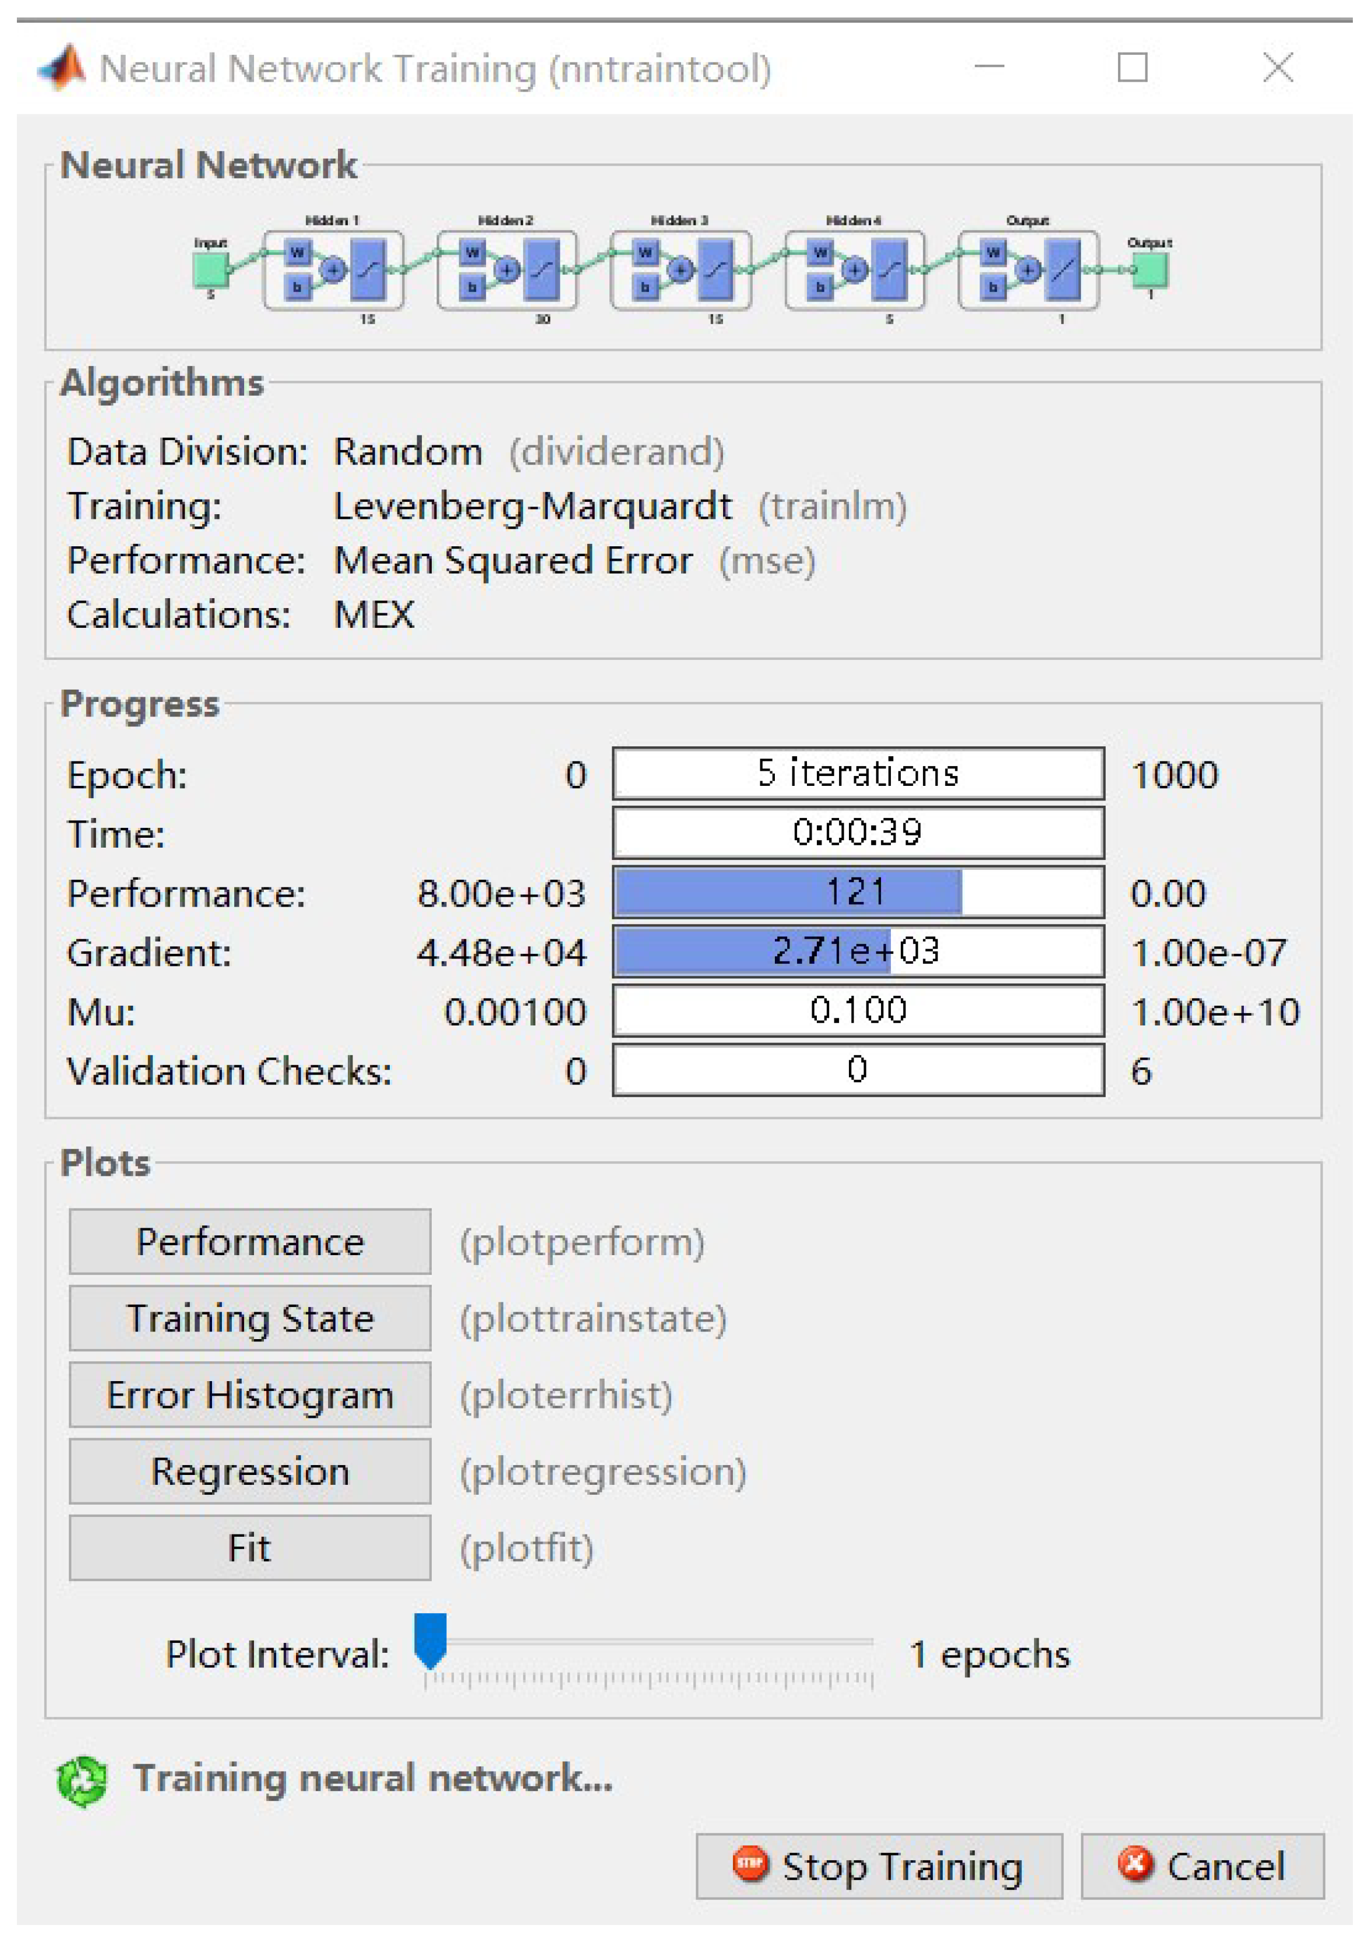This screenshot has height=1946, width=1368.
Task: Select the Hidden 2 layer block
Action: click(x=506, y=269)
